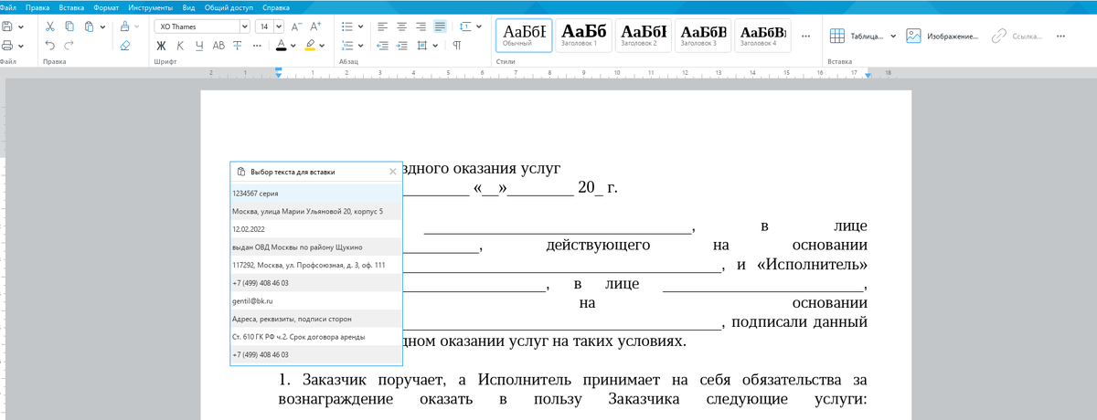Image resolution: width=1097 pixels, height=420 pixels.
Task: Increase font size with A+ icon
Action: pyautogui.click(x=314, y=26)
